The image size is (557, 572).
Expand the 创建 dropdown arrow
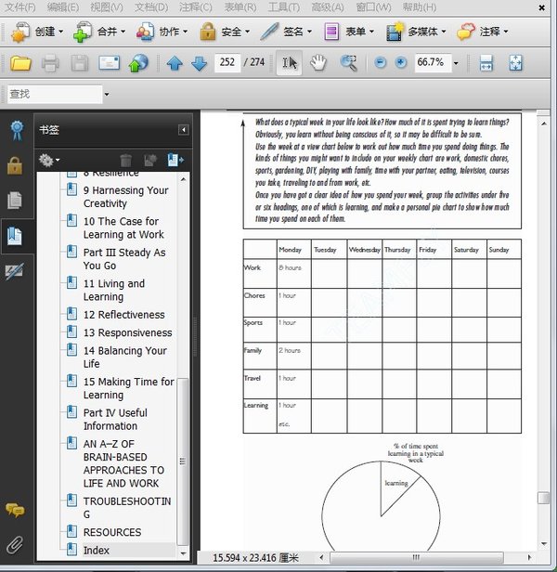pos(60,32)
